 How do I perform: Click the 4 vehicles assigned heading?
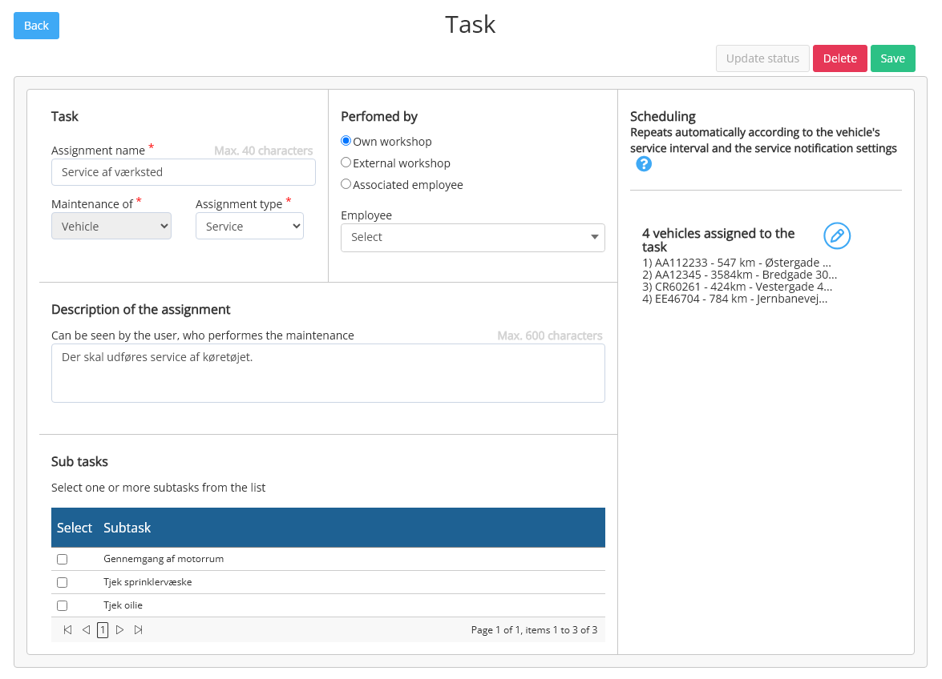718,240
